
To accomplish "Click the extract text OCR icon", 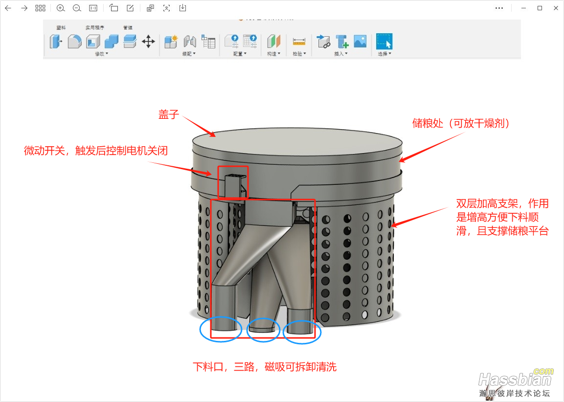I will pos(166,8).
